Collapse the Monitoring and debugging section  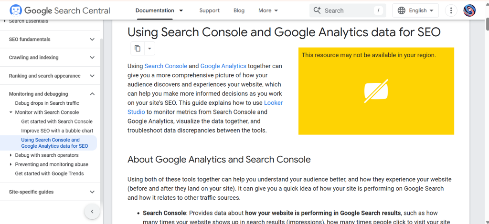[92, 94]
